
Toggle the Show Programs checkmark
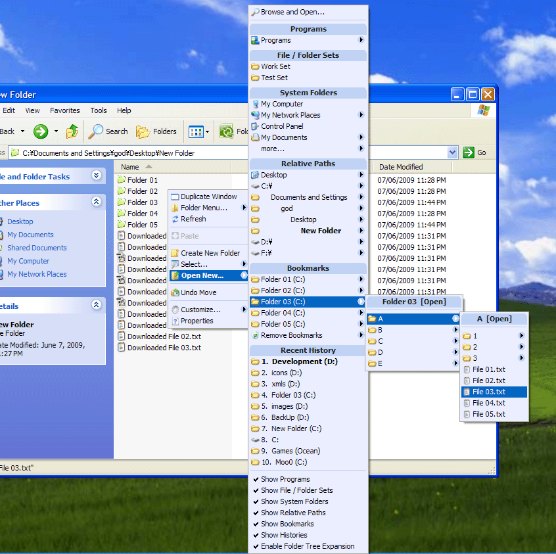point(255,479)
